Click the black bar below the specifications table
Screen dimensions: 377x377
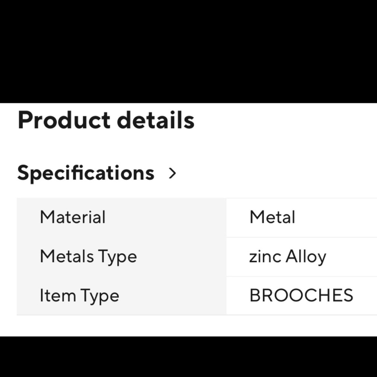pos(188,356)
